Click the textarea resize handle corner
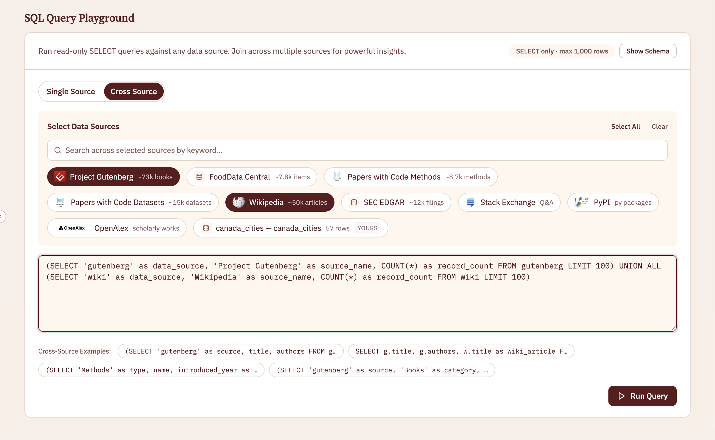Image resolution: width=715 pixels, height=440 pixels. coord(674,329)
